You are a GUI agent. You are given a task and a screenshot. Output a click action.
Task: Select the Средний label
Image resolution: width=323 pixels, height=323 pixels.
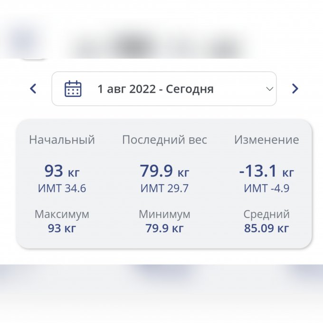click(x=266, y=214)
